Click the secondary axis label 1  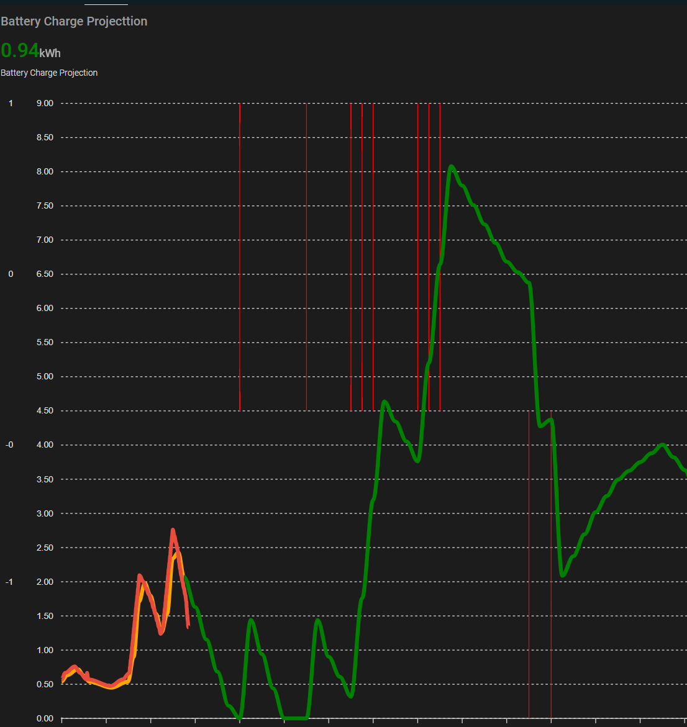pos(11,103)
